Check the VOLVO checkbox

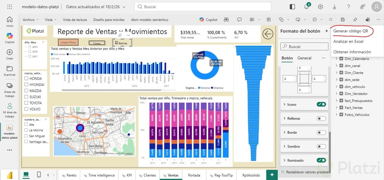[x=26, y=109]
